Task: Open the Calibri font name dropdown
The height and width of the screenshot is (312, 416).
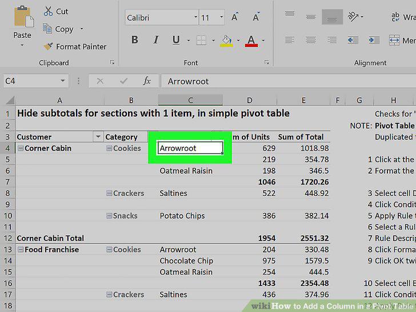Action: (195, 17)
